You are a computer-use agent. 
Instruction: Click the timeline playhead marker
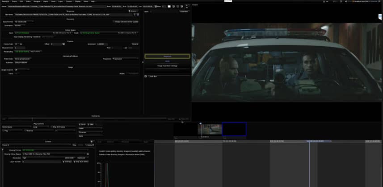click(309, 141)
